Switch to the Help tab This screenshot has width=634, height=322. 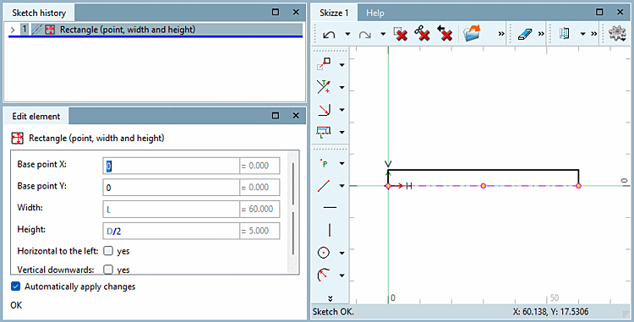click(374, 13)
